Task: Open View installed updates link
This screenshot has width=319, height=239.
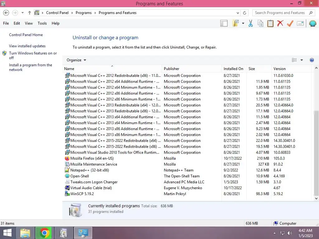Action: click(x=27, y=46)
